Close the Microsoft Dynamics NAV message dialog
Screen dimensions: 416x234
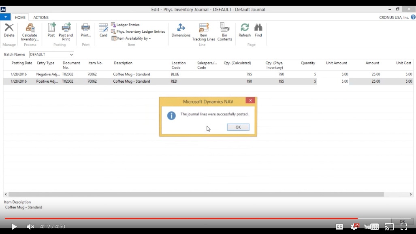[x=250, y=100]
